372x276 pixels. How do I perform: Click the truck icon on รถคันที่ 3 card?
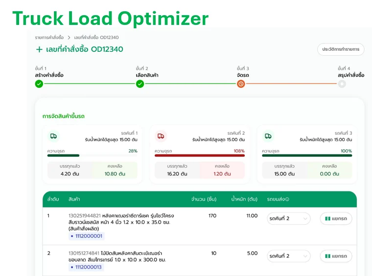[x=268, y=136]
